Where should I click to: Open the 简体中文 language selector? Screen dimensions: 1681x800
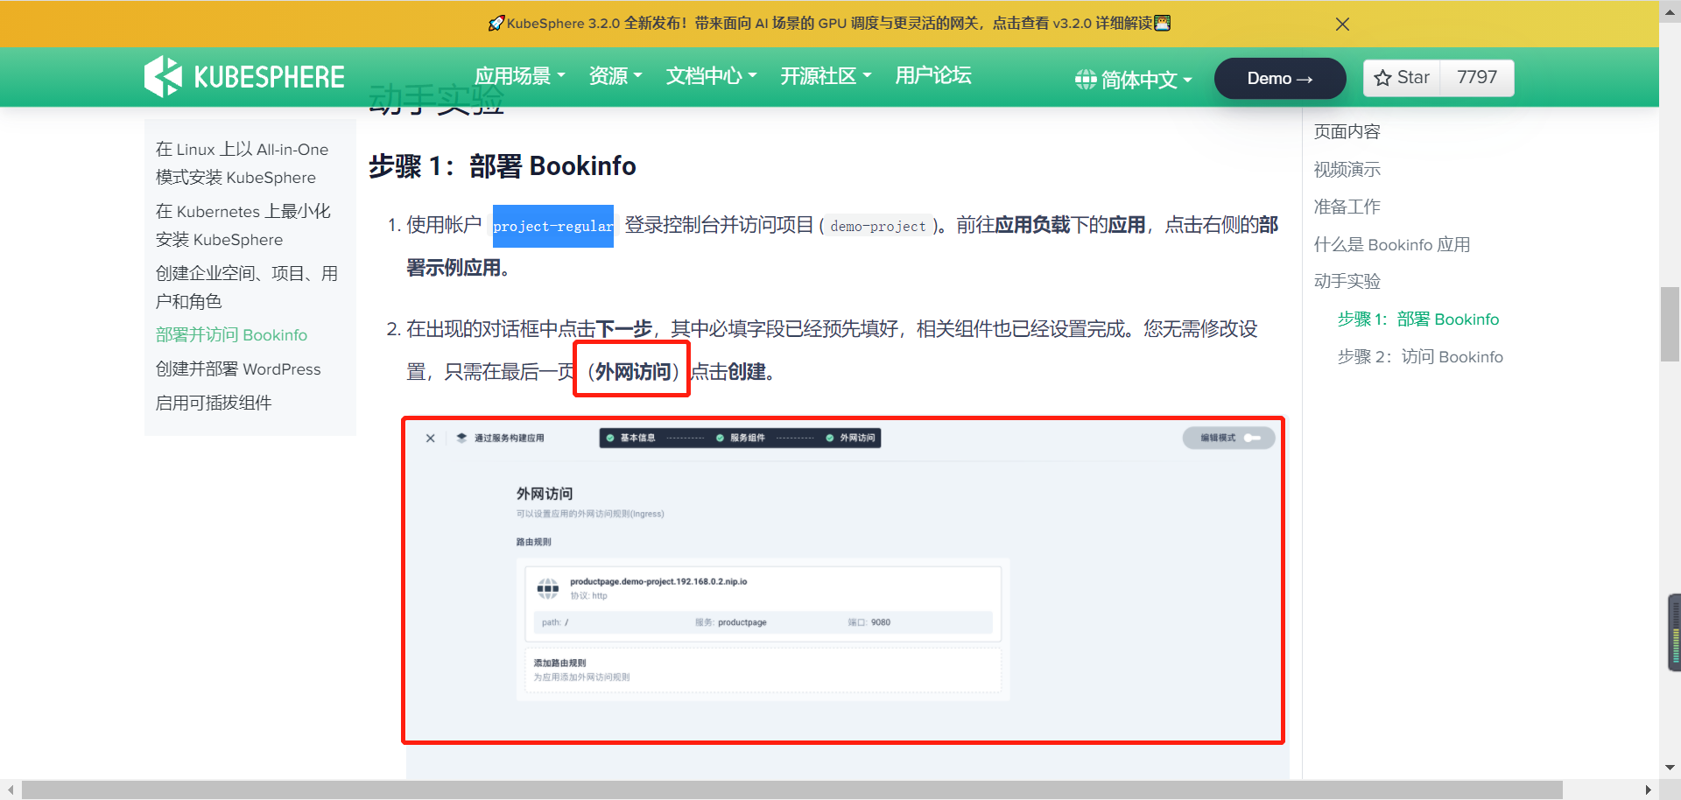1134,80
